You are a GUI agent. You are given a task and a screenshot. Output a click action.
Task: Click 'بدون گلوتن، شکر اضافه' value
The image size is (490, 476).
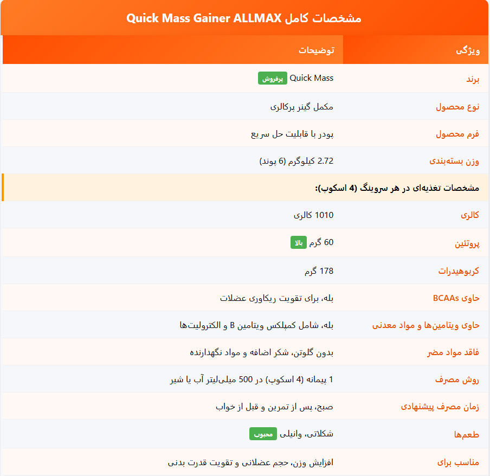(262, 352)
